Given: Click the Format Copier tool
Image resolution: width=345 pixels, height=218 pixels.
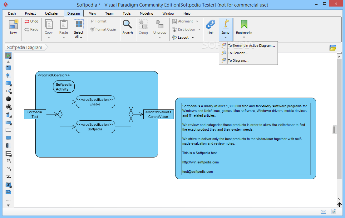Looking at the screenshot, I should 103,29.
